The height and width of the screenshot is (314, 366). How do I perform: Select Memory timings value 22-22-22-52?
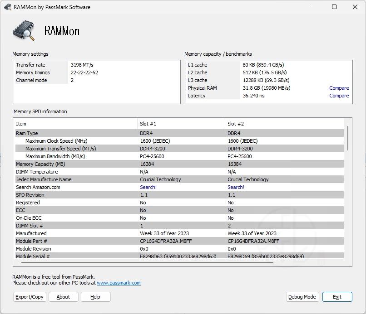[x=84, y=72]
